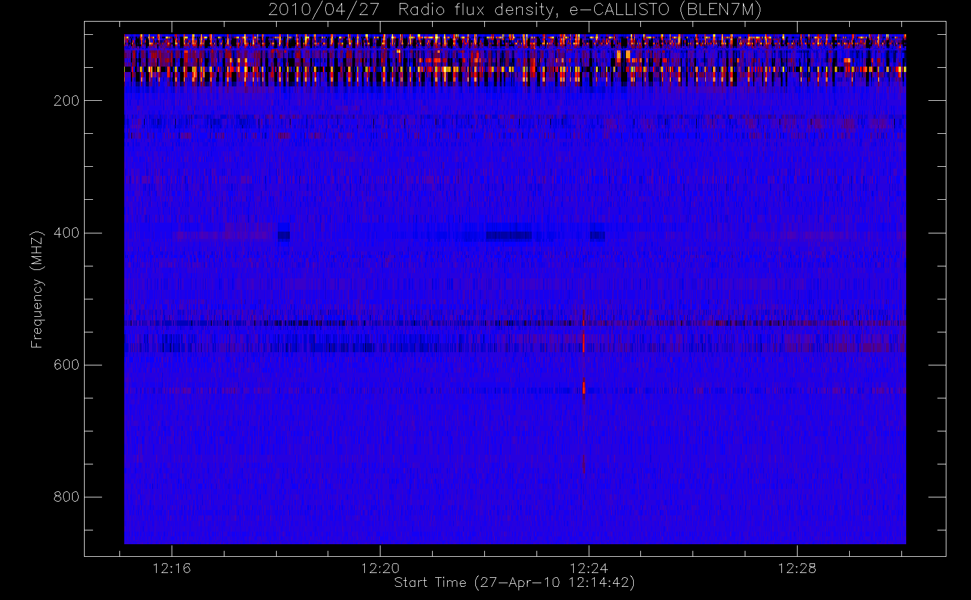
Task: Click the 12:28 time tick label
Action: pyautogui.click(x=797, y=568)
